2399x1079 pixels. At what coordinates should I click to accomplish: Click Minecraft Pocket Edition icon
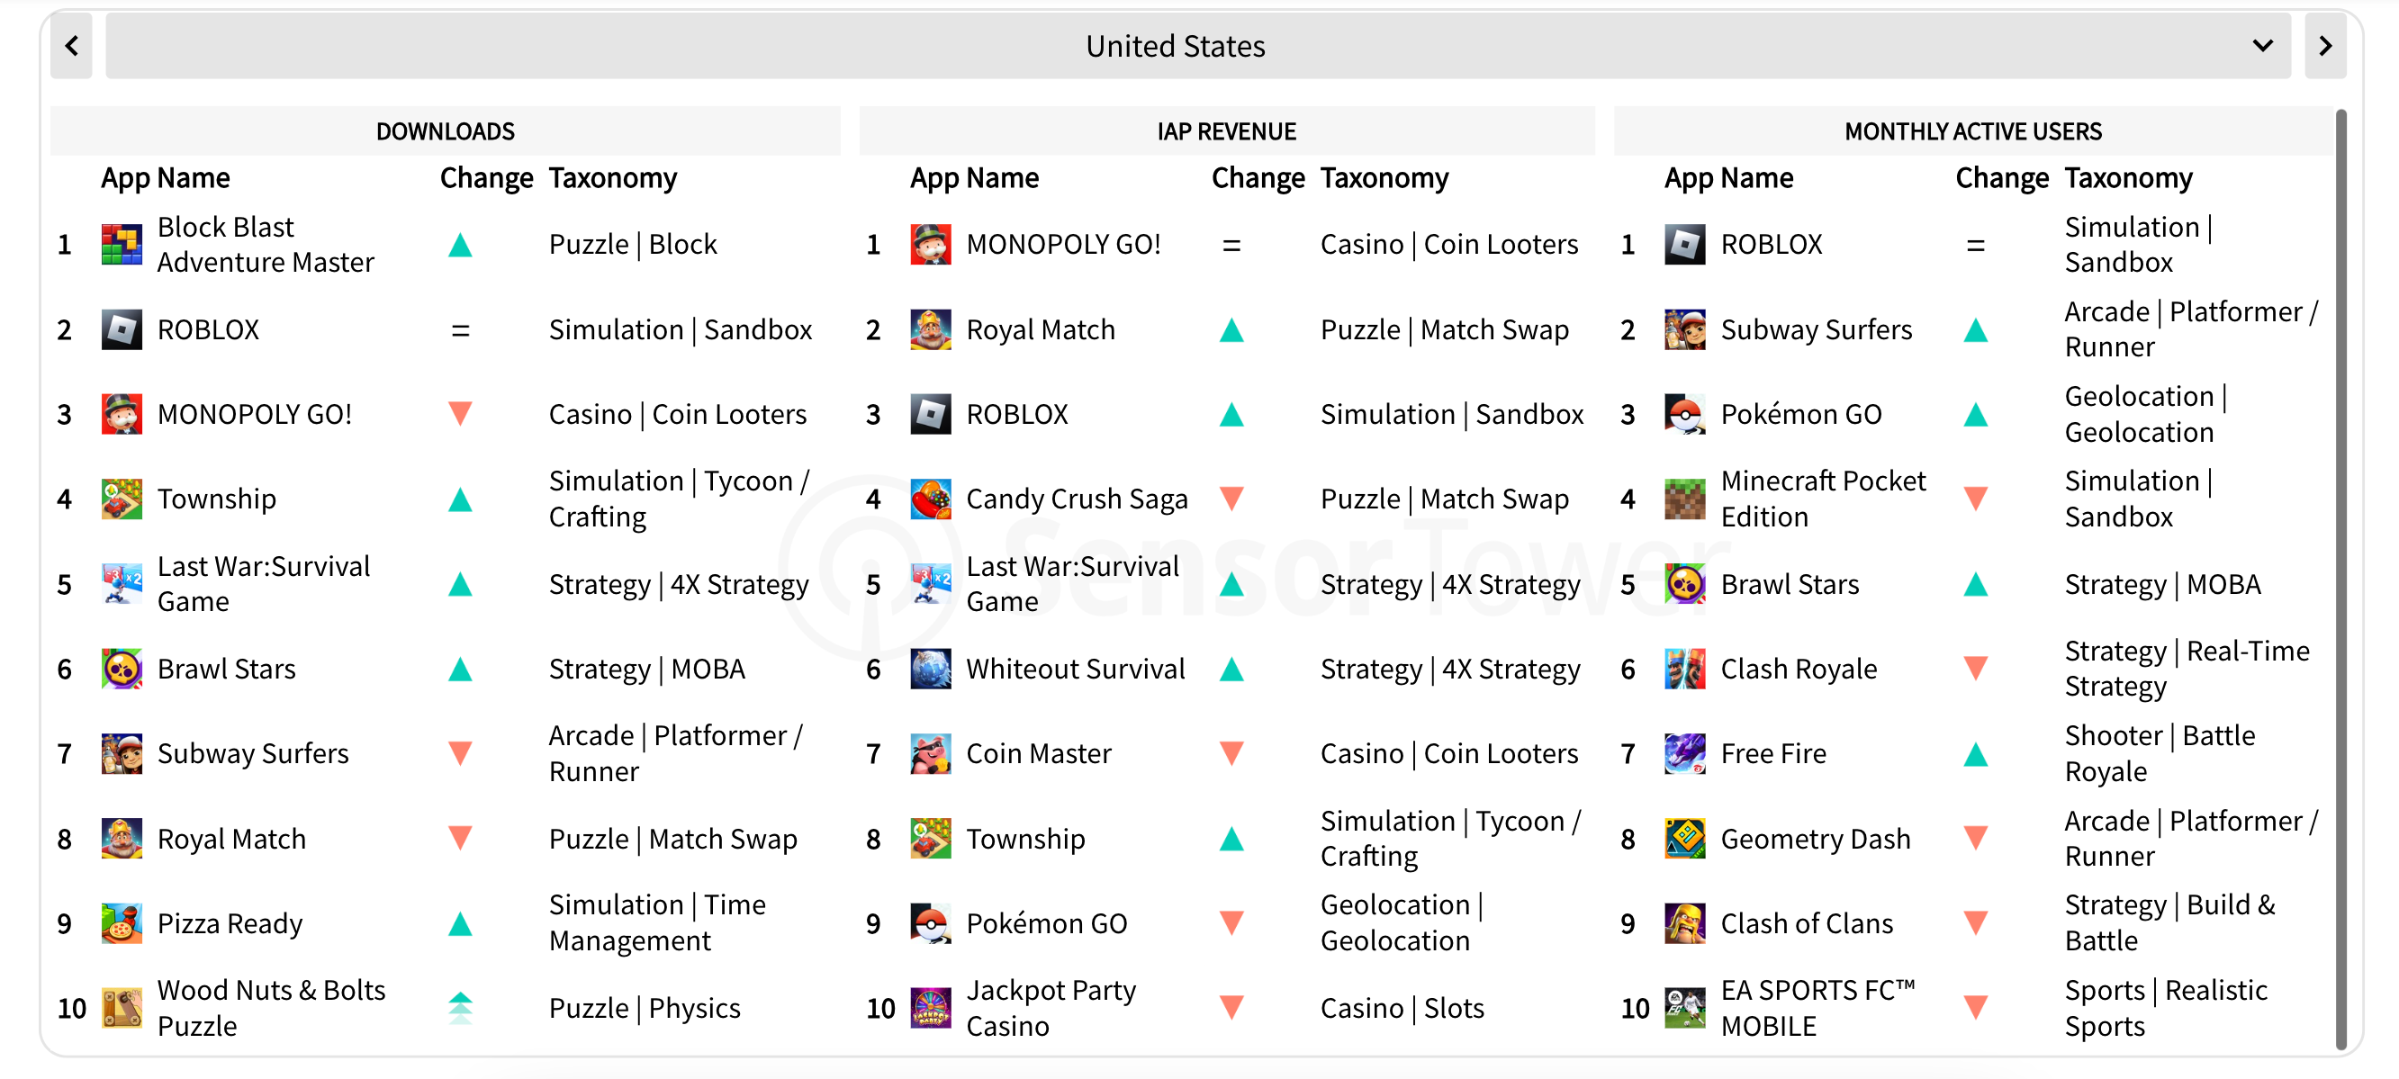(1685, 499)
